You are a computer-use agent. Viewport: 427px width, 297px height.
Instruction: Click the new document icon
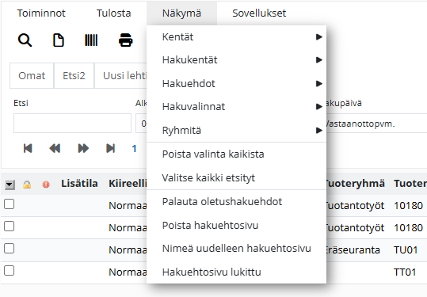click(x=59, y=40)
